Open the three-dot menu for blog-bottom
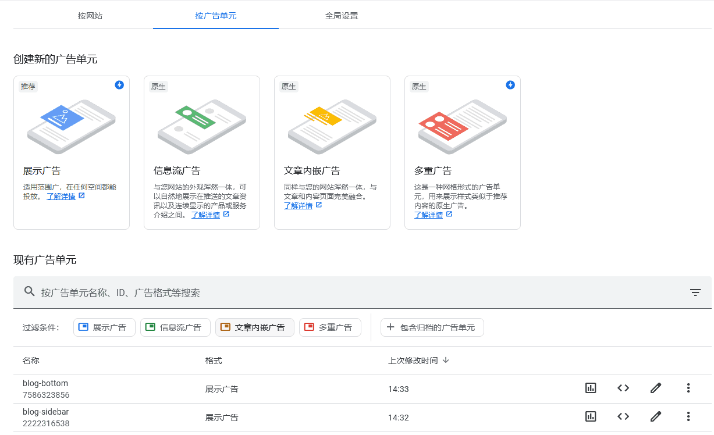Image resolution: width=714 pixels, height=435 pixels. point(688,388)
